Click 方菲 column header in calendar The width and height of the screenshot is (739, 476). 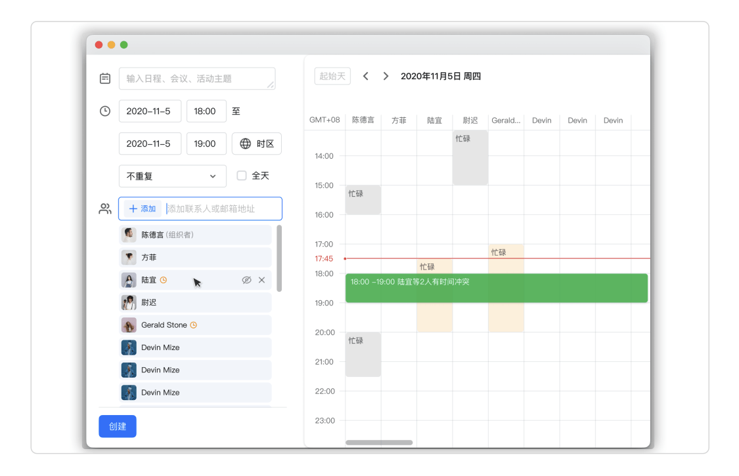click(x=399, y=121)
